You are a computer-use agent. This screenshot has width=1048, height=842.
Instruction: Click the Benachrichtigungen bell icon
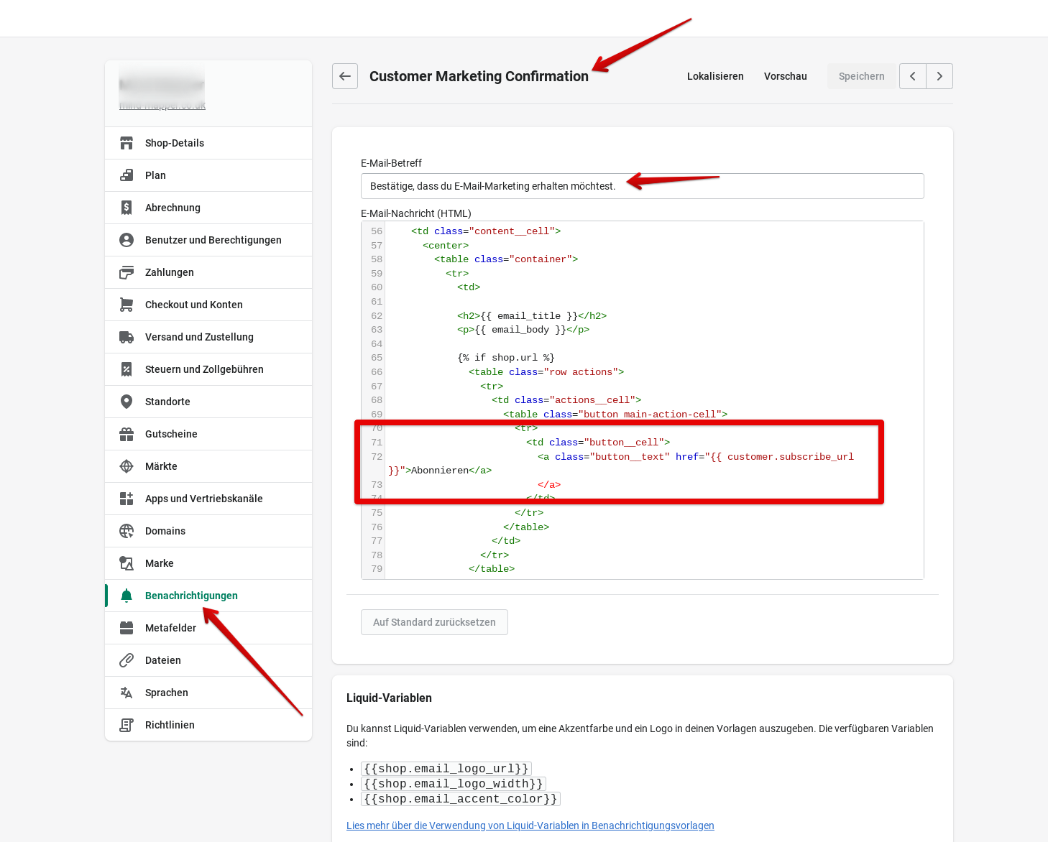tap(127, 596)
